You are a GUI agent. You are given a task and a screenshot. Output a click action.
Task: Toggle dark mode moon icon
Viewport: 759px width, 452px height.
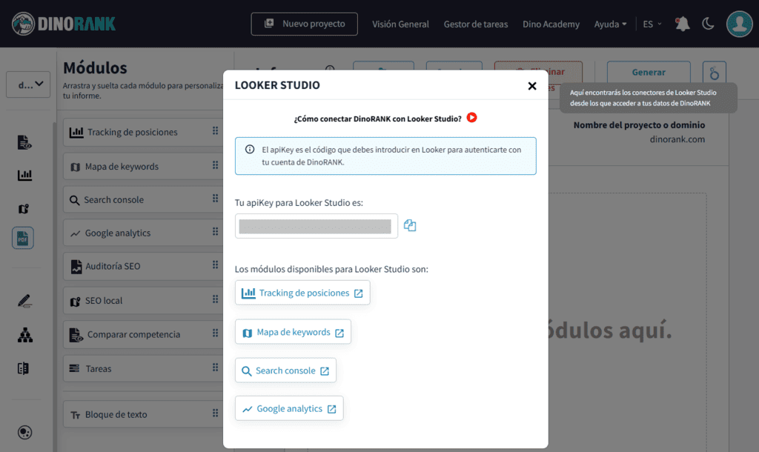[708, 24]
